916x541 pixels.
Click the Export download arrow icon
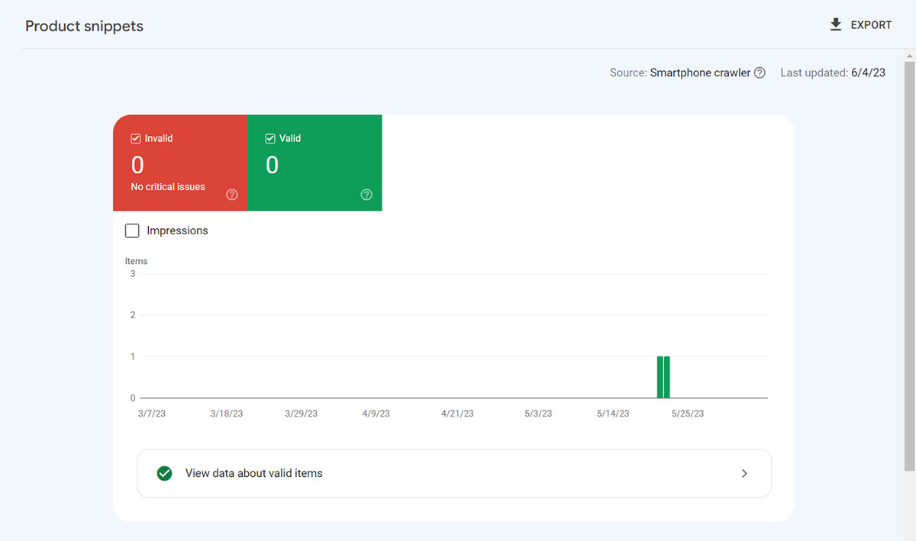(835, 25)
